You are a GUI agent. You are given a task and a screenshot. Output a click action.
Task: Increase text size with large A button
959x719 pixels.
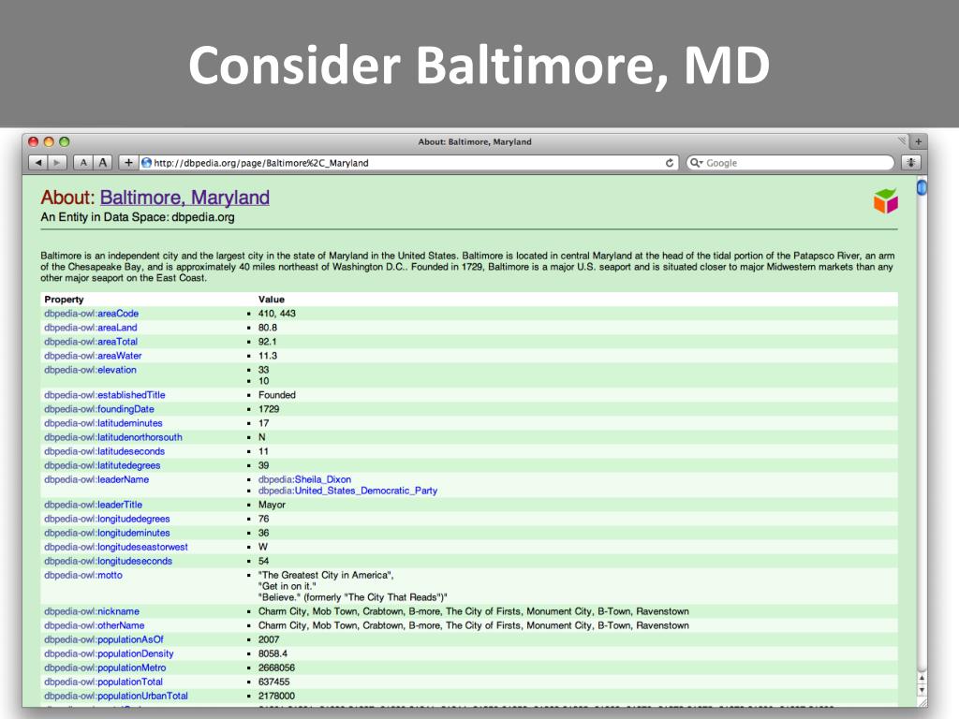click(x=103, y=163)
